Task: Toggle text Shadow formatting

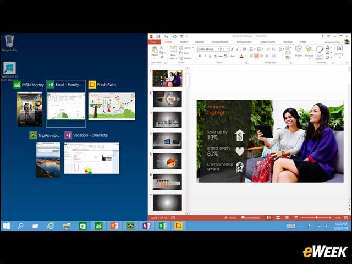Action: 215,56
